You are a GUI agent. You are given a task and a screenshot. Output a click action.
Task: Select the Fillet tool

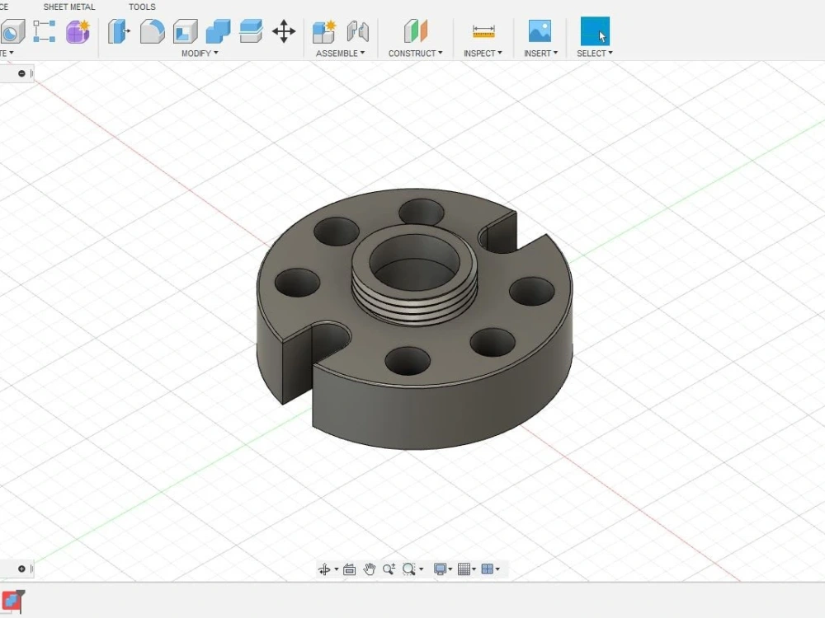(152, 31)
